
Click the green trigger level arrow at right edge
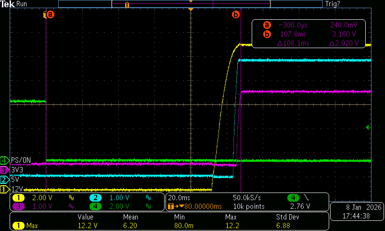pos(368,127)
